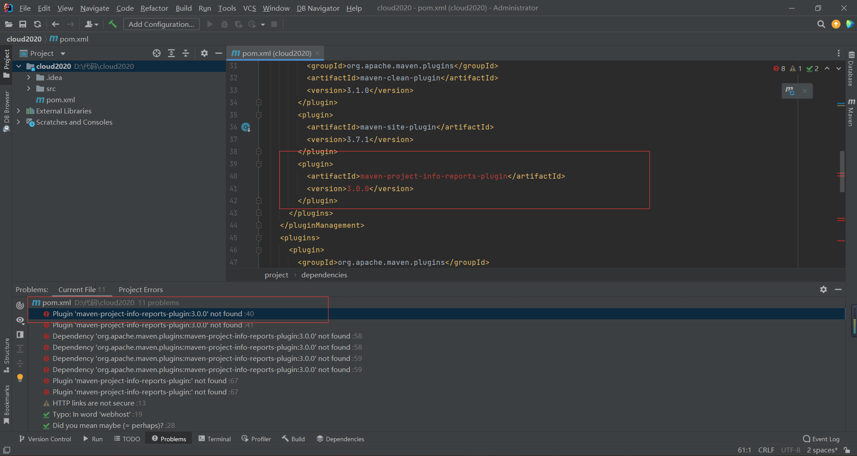857x456 pixels.
Task: Switch to Project Errors tab
Action: 141,289
